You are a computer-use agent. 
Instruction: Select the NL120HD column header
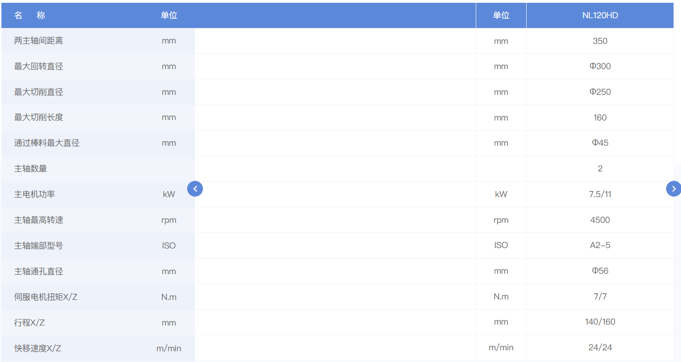(x=600, y=15)
